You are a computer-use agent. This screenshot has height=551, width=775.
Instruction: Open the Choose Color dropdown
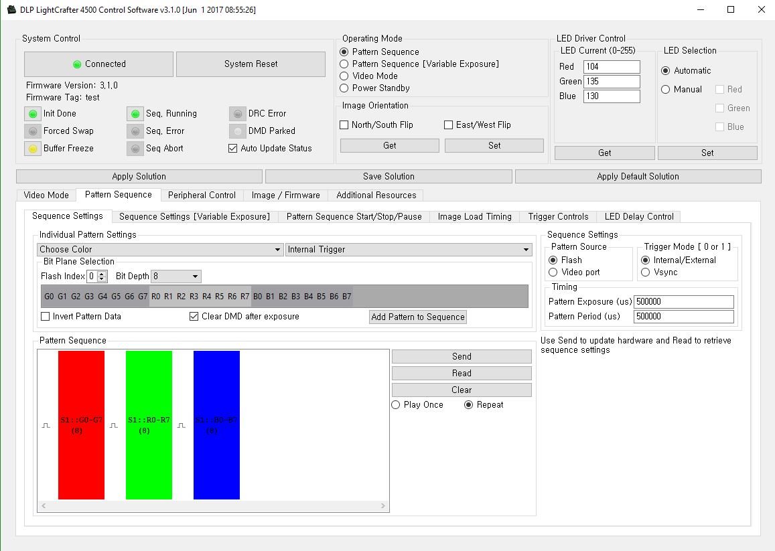click(x=160, y=250)
